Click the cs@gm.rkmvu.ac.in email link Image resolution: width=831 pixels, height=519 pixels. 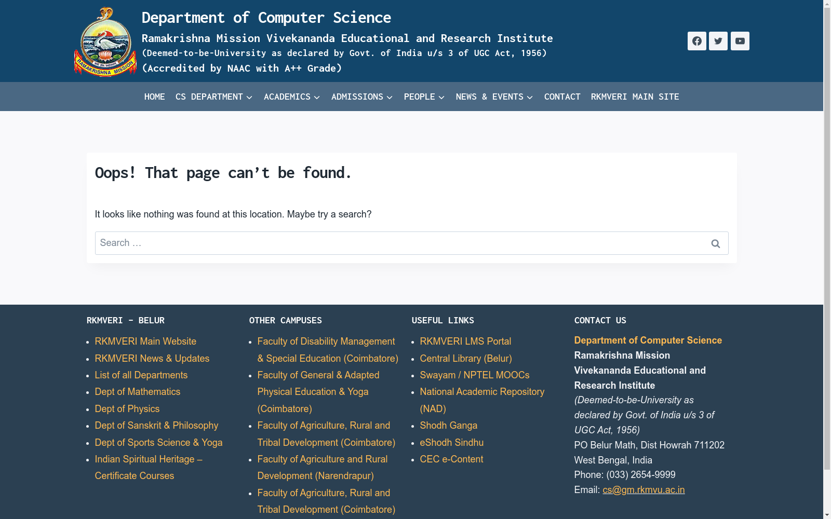(644, 490)
